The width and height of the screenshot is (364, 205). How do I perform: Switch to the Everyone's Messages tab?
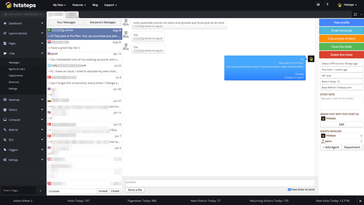[103, 22]
